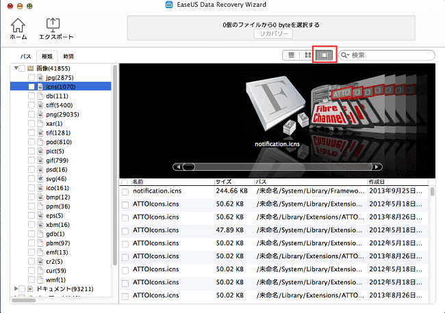Viewport: 445px width, 313px height.
Task: Check the tif(1281) checkbox
Action: click(x=31, y=133)
